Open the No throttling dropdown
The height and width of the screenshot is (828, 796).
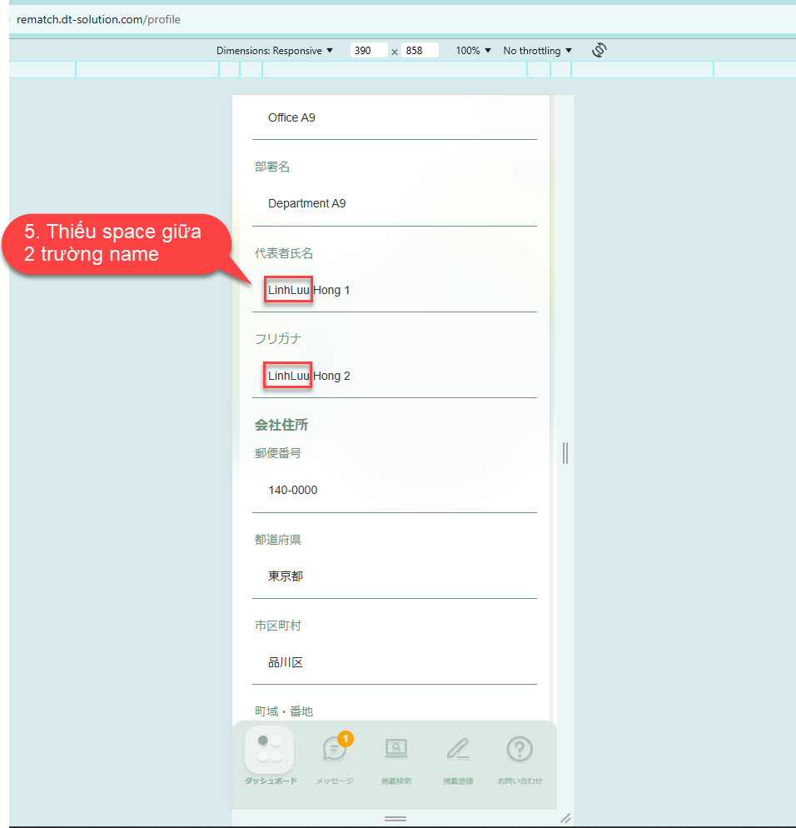pyautogui.click(x=537, y=51)
